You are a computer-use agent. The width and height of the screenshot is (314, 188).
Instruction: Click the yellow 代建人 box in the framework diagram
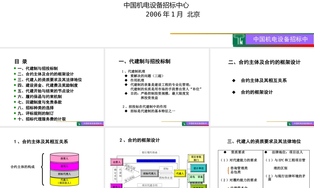click(180, 173)
